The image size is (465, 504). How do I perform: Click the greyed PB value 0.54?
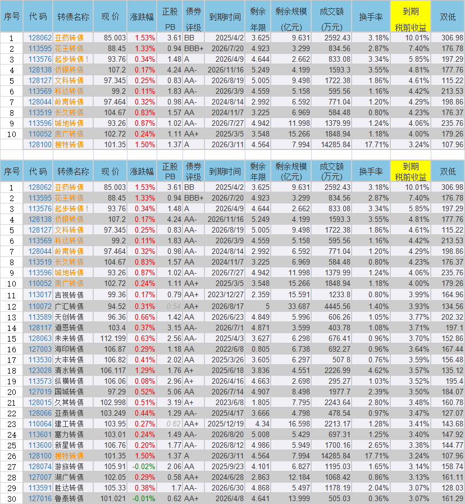pos(174,306)
